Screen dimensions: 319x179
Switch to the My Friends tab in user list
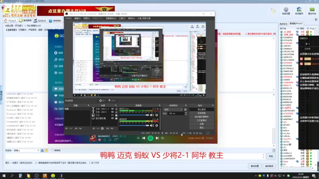point(284,24)
